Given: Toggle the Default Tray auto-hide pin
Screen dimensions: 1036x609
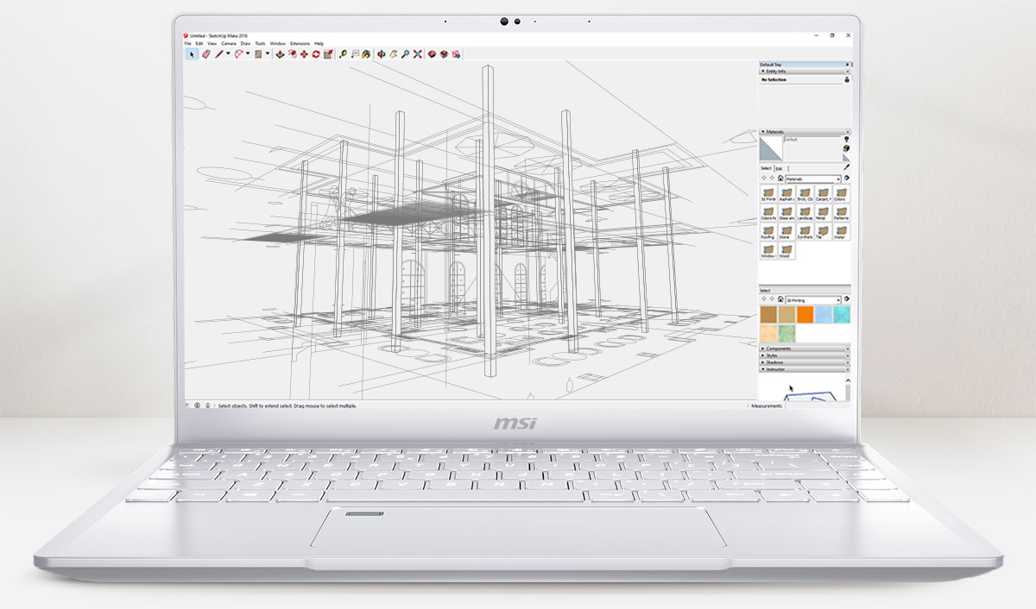Looking at the screenshot, I should [x=848, y=65].
